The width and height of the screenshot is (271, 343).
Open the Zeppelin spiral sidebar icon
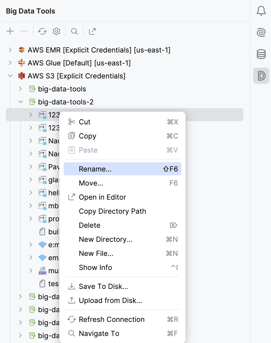(261, 32)
